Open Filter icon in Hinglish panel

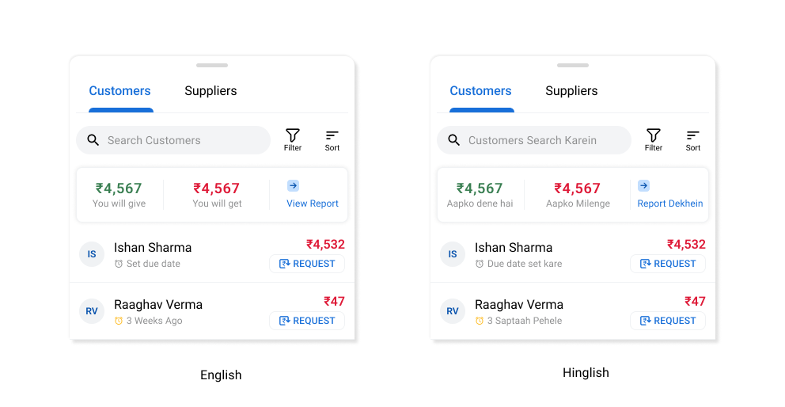[x=654, y=140]
